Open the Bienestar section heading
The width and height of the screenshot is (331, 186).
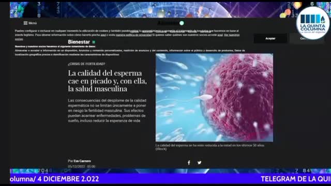point(79,42)
